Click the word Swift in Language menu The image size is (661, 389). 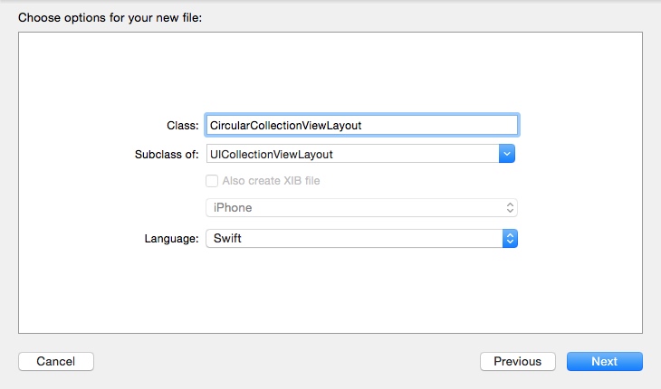click(226, 239)
